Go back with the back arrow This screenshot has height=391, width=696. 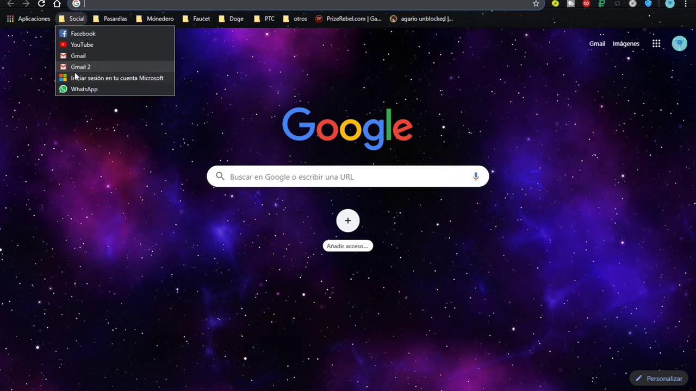(10, 4)
